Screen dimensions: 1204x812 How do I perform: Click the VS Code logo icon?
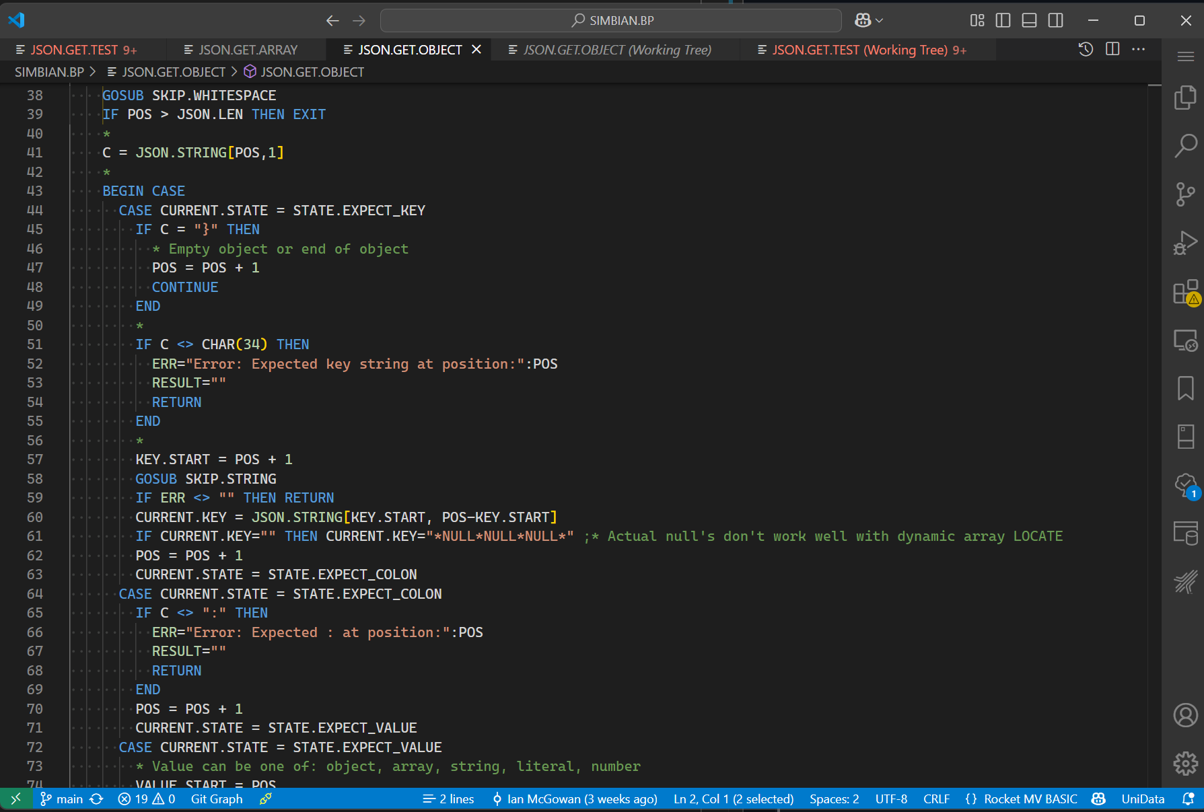pos(16,20)
